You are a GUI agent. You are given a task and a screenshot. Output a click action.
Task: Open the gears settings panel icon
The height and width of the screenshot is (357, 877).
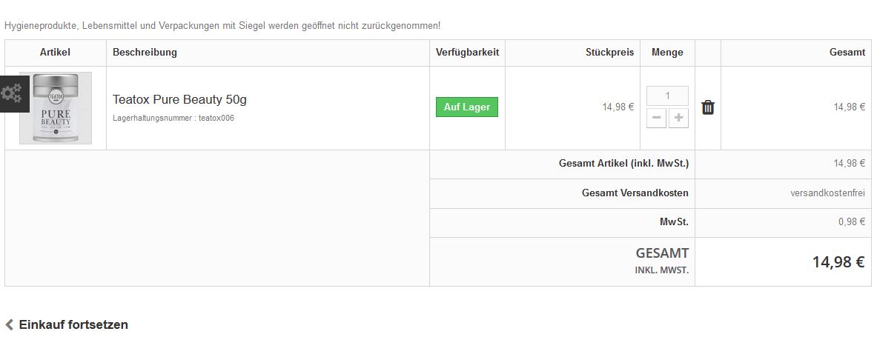pos(13,93)
